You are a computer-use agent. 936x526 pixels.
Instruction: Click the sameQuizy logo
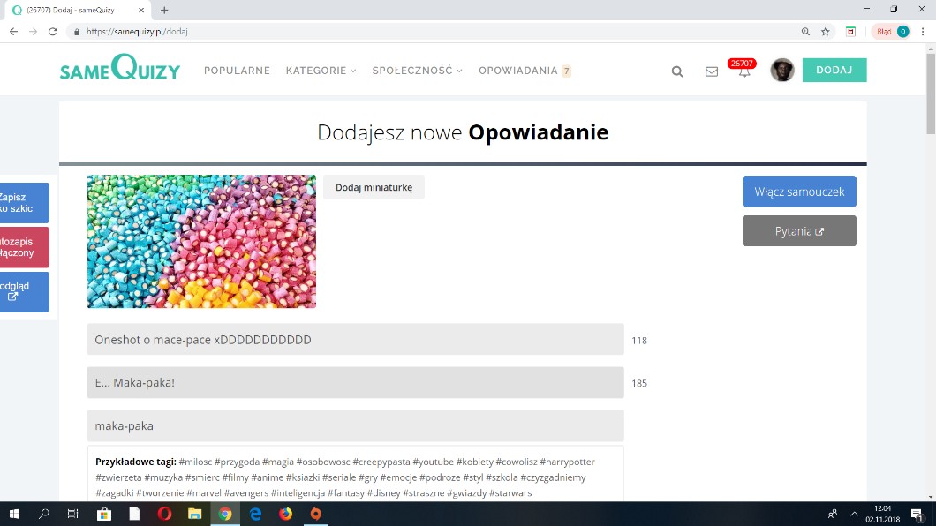120,70
